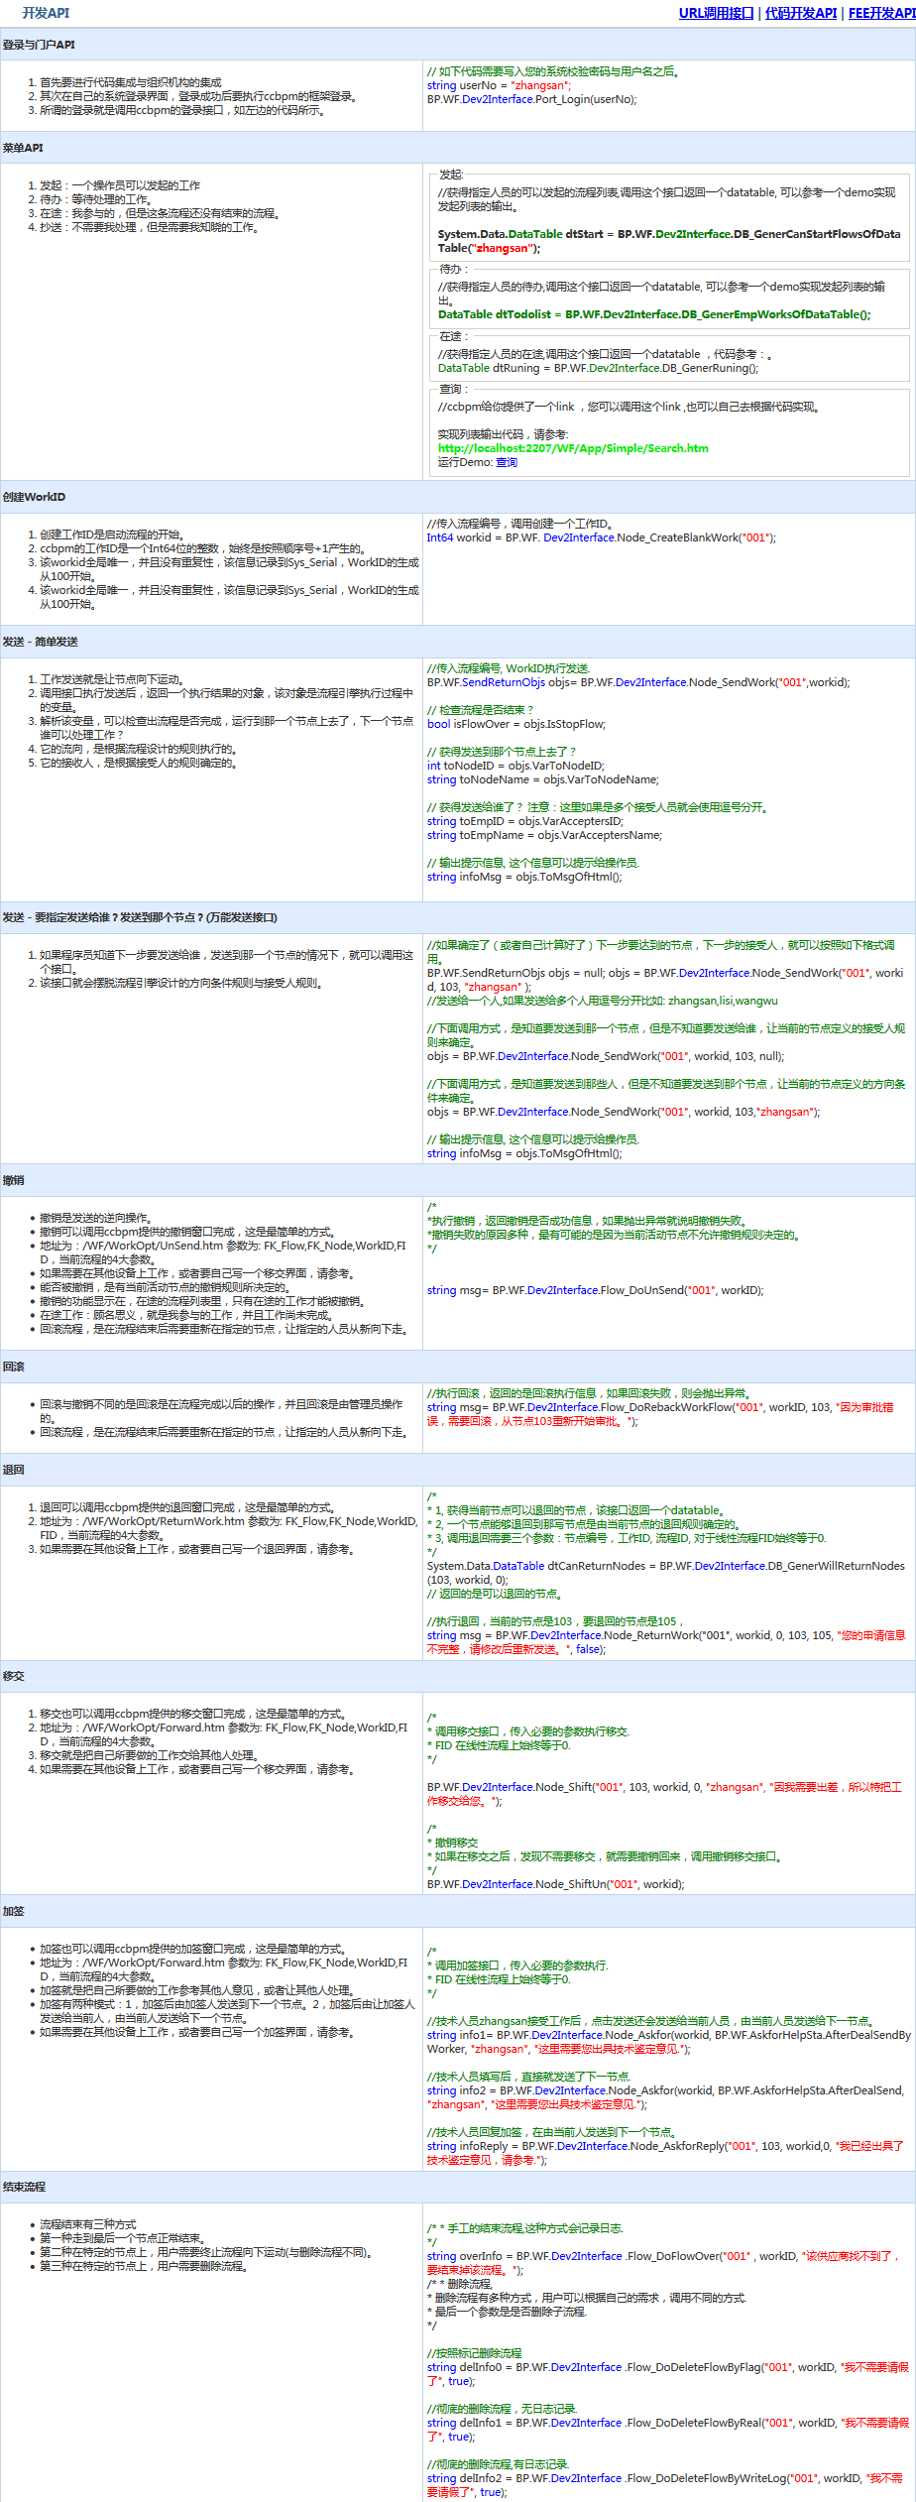This screenshot has height=2502, width=916.
Task: Open the URL调用接口 link
Action: (716, 13)
